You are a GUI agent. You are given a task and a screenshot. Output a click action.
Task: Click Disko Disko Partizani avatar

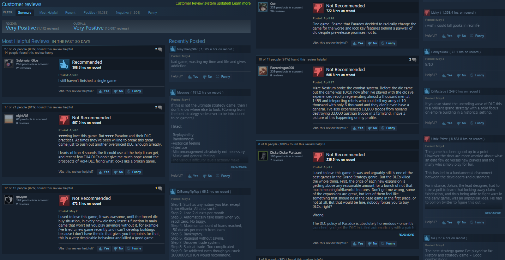pos(263,156)
